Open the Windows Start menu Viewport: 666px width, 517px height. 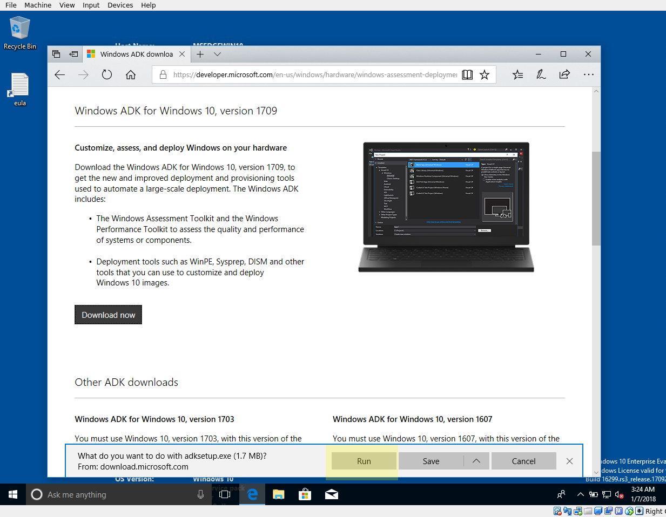[13, 494]
